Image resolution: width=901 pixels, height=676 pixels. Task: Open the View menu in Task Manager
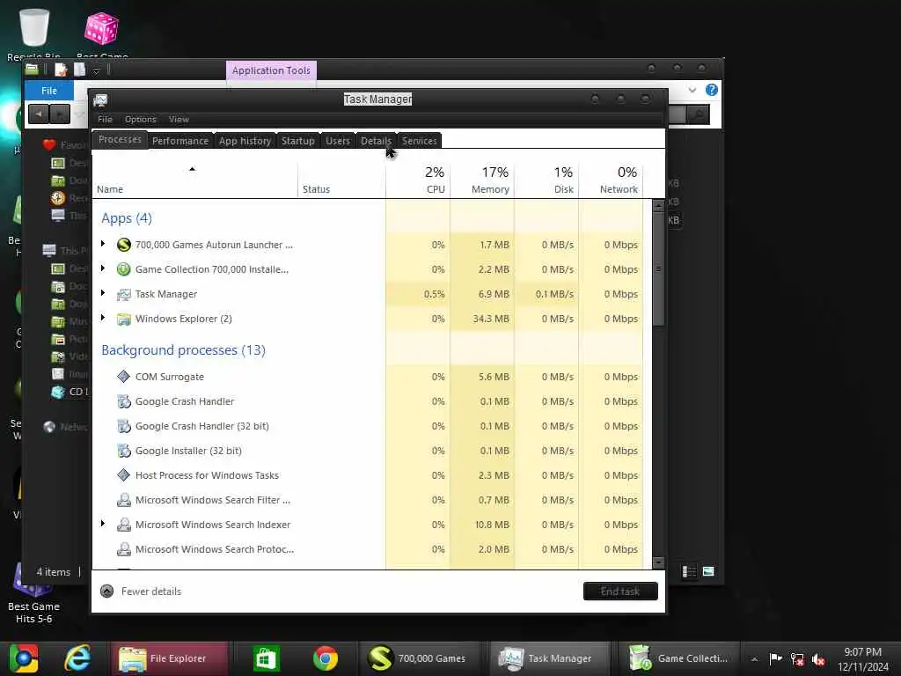coord(179,120)
